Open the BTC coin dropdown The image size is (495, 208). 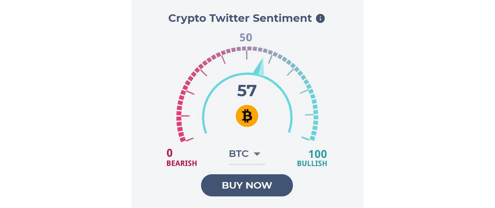pyautogui.click(x=246, y=154)
